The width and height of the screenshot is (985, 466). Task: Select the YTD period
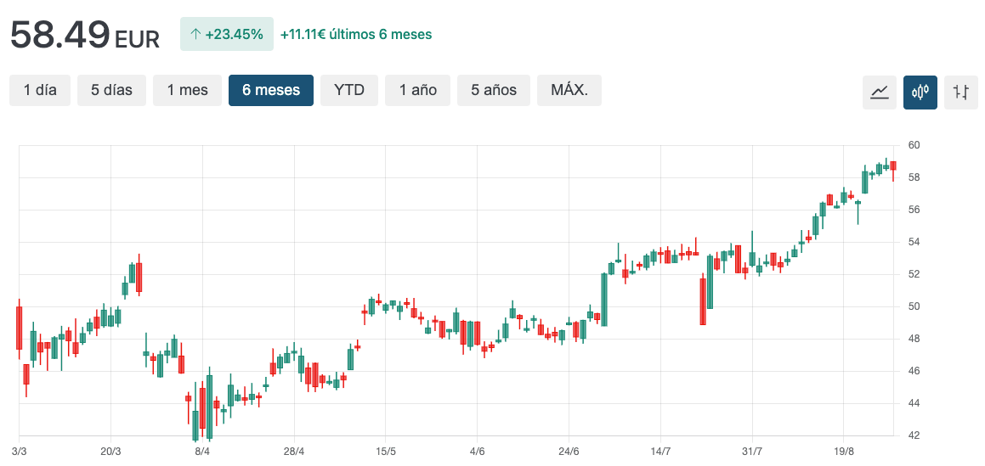[348, 90]
